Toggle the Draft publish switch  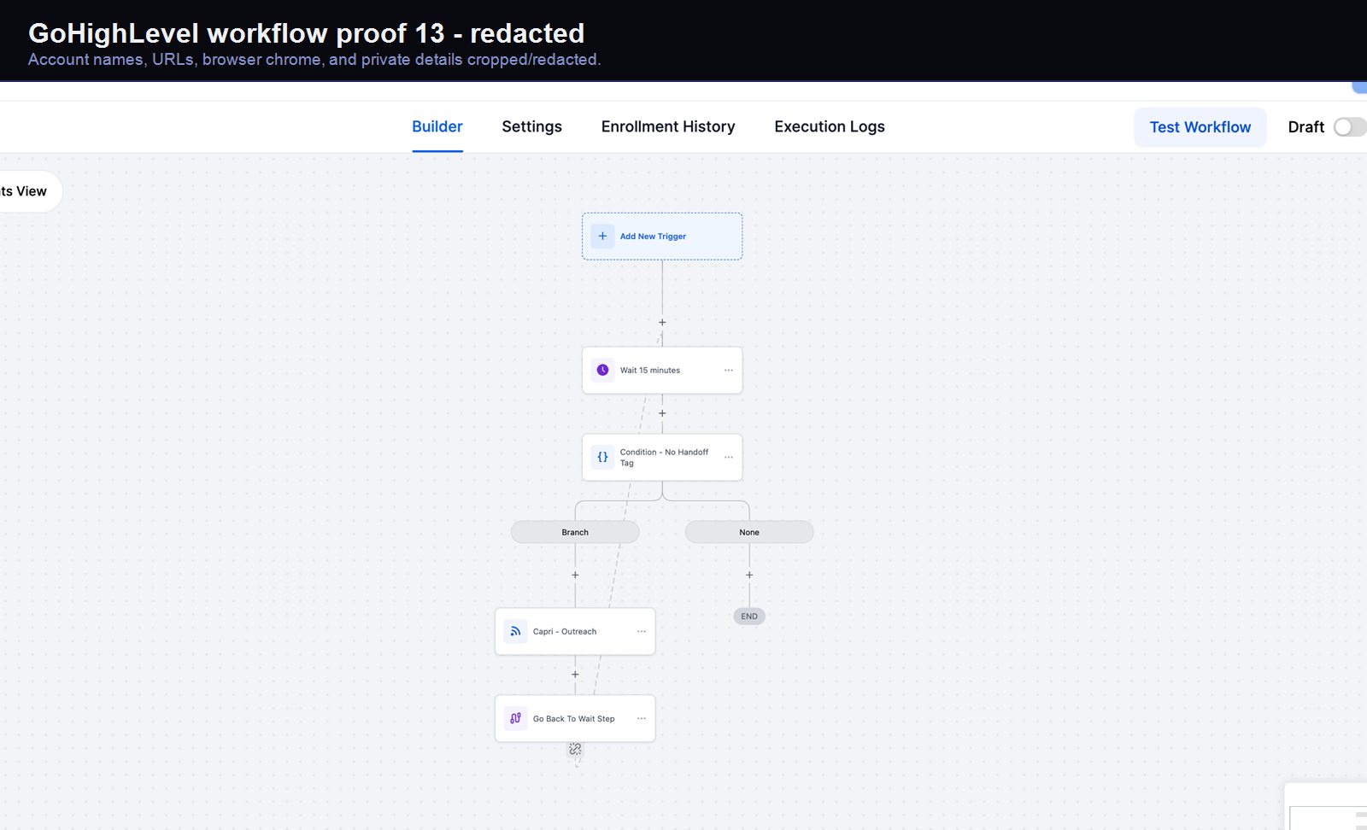point(1351,127)
